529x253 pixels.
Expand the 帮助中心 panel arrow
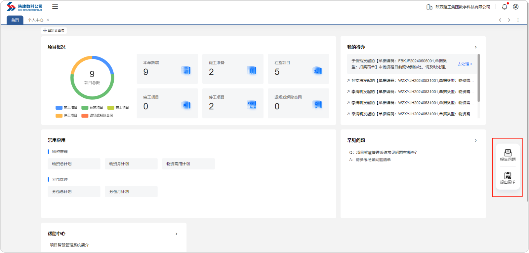pyautogui.click(x=176, y=234)
